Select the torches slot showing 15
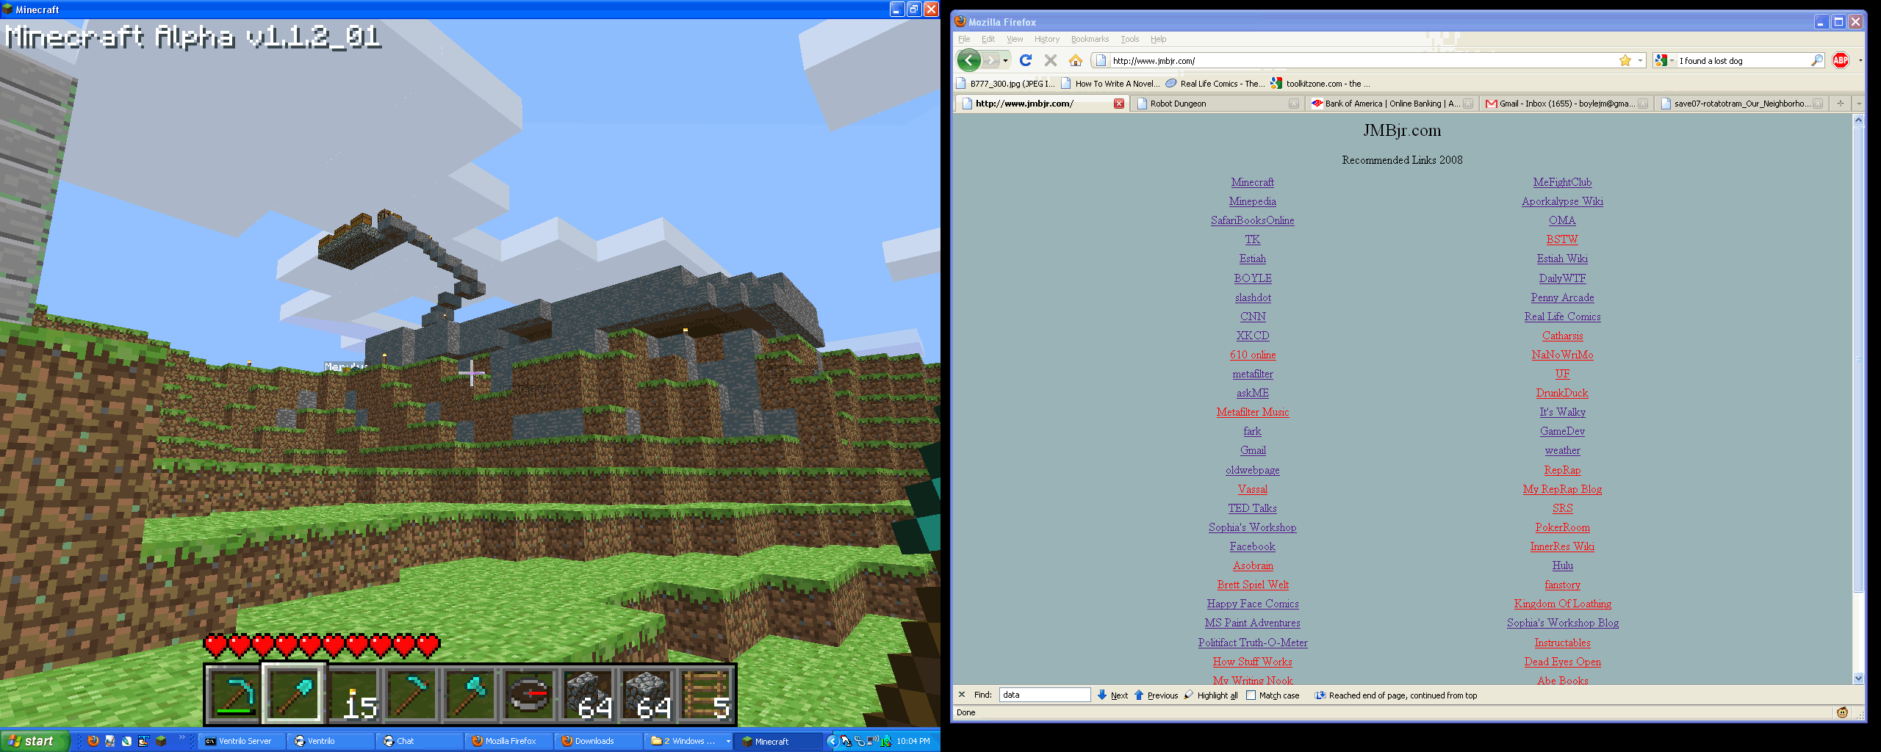Image resolution: width=1881 pixels, height=752 pixels. click(353, 694)
